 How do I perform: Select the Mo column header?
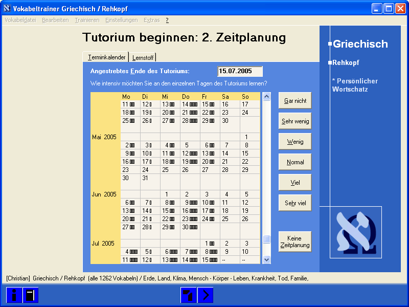(x=126, y=97)
